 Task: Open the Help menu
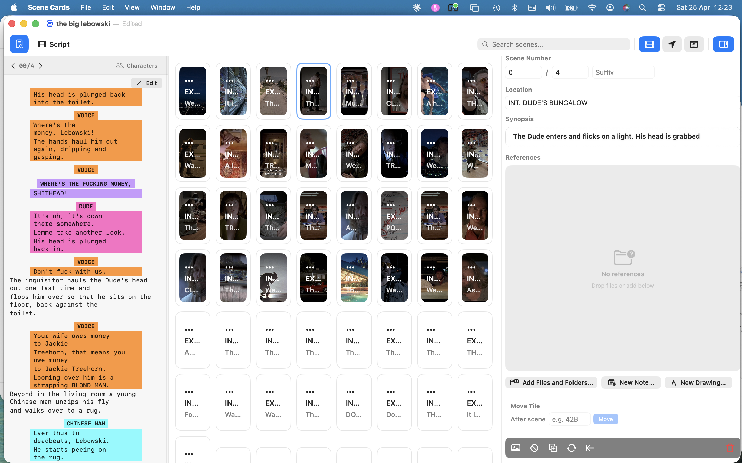point(193,7)
